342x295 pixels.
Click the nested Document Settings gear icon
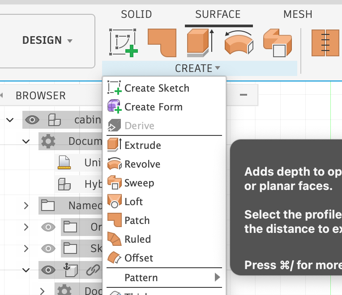coord(64,290)
